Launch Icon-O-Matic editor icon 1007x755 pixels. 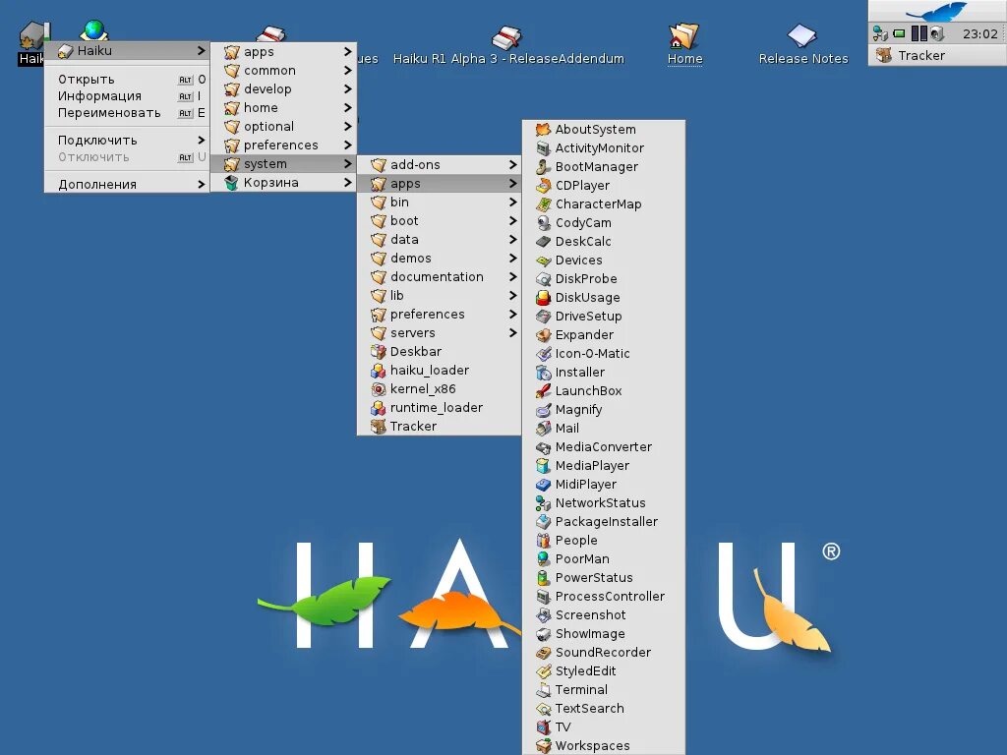tap(543, 353)
